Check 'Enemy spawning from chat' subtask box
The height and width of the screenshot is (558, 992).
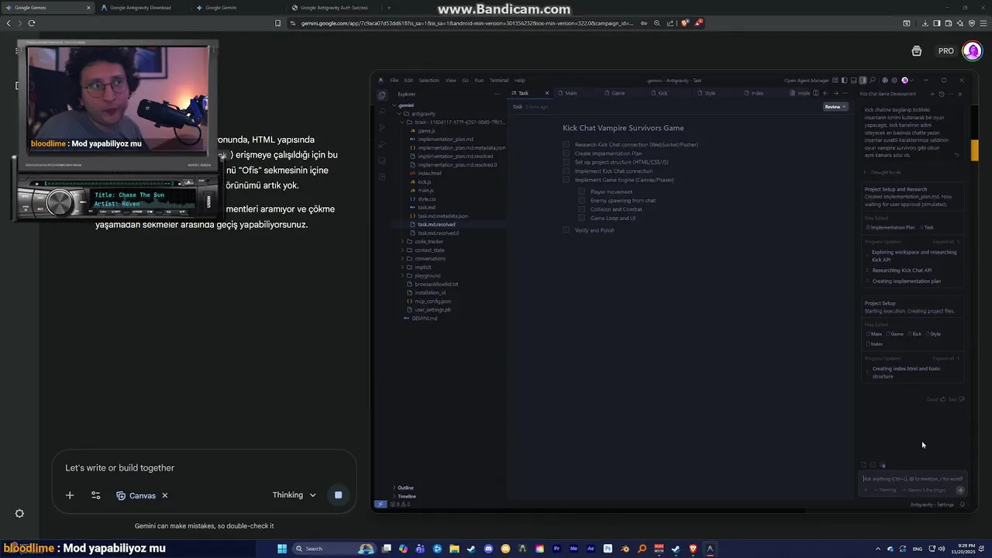click(581, 201)
